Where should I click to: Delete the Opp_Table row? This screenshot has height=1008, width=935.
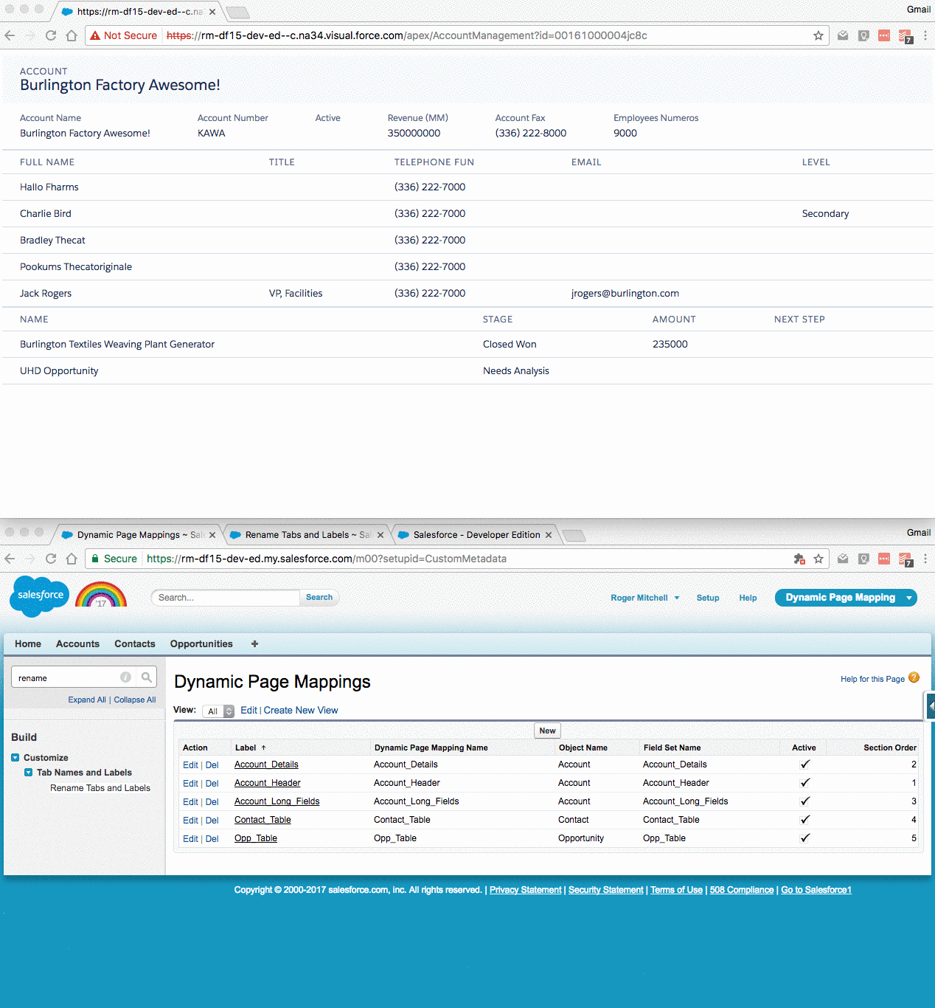(x=212, y=839)
